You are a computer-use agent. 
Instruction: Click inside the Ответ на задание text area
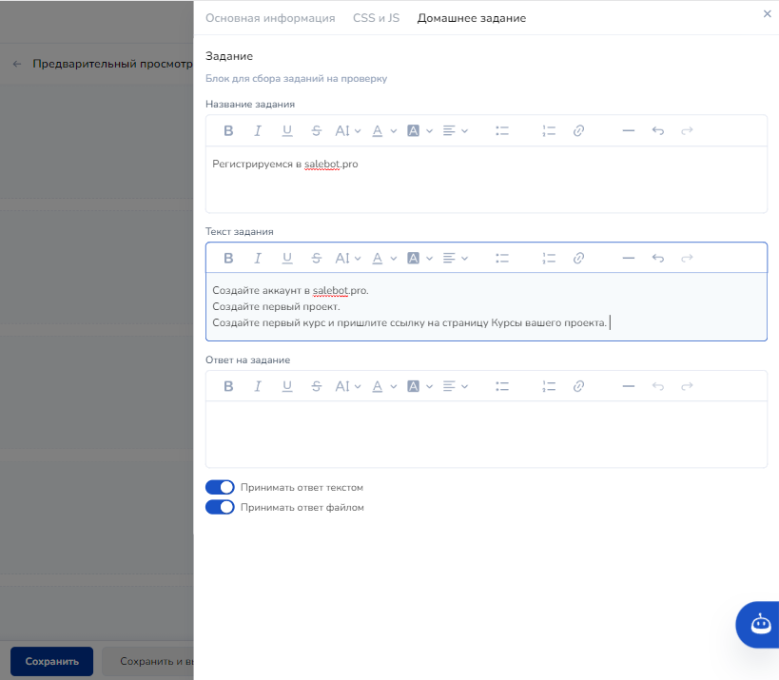point(485,434)
